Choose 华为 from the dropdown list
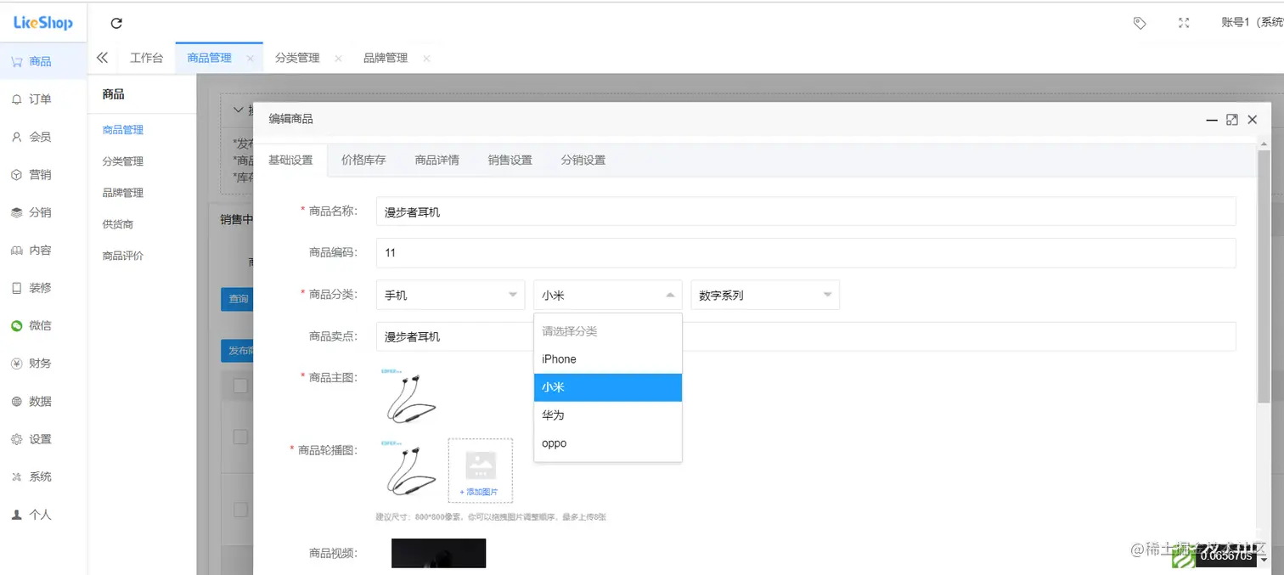The width and height of the screenshot is (1284, 575). [x=608, y=415]
